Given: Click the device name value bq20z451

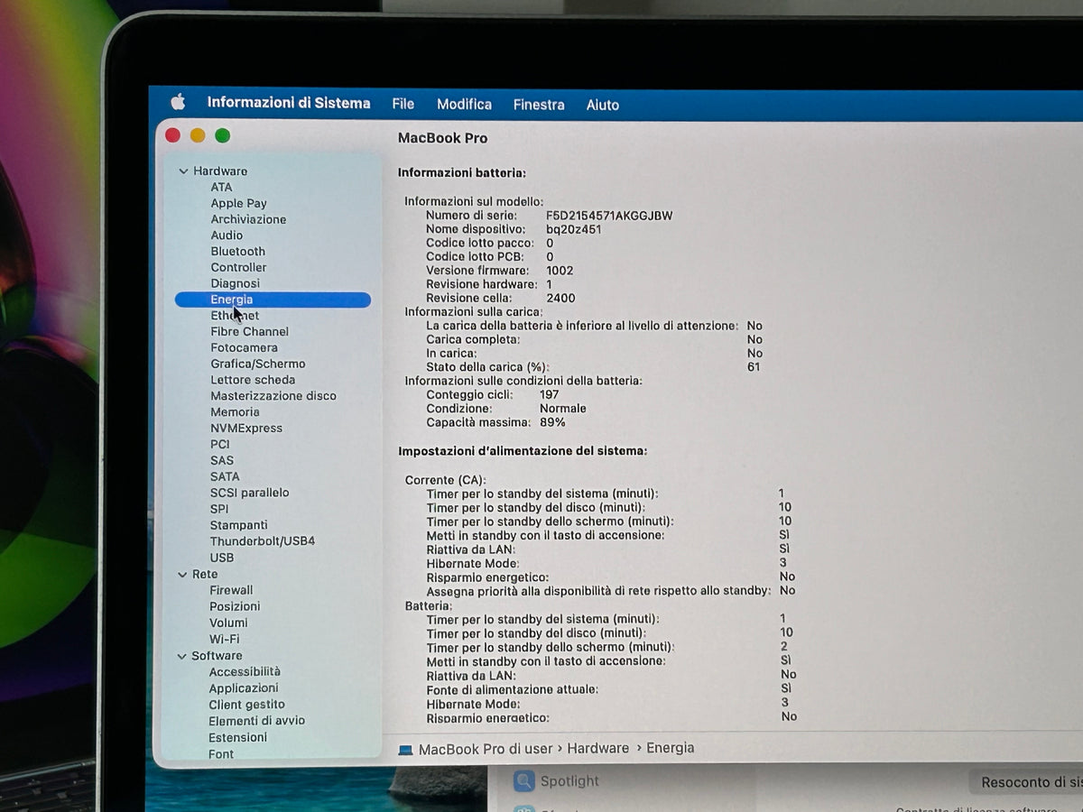Looking at the screenshot, I should (574, 229).
